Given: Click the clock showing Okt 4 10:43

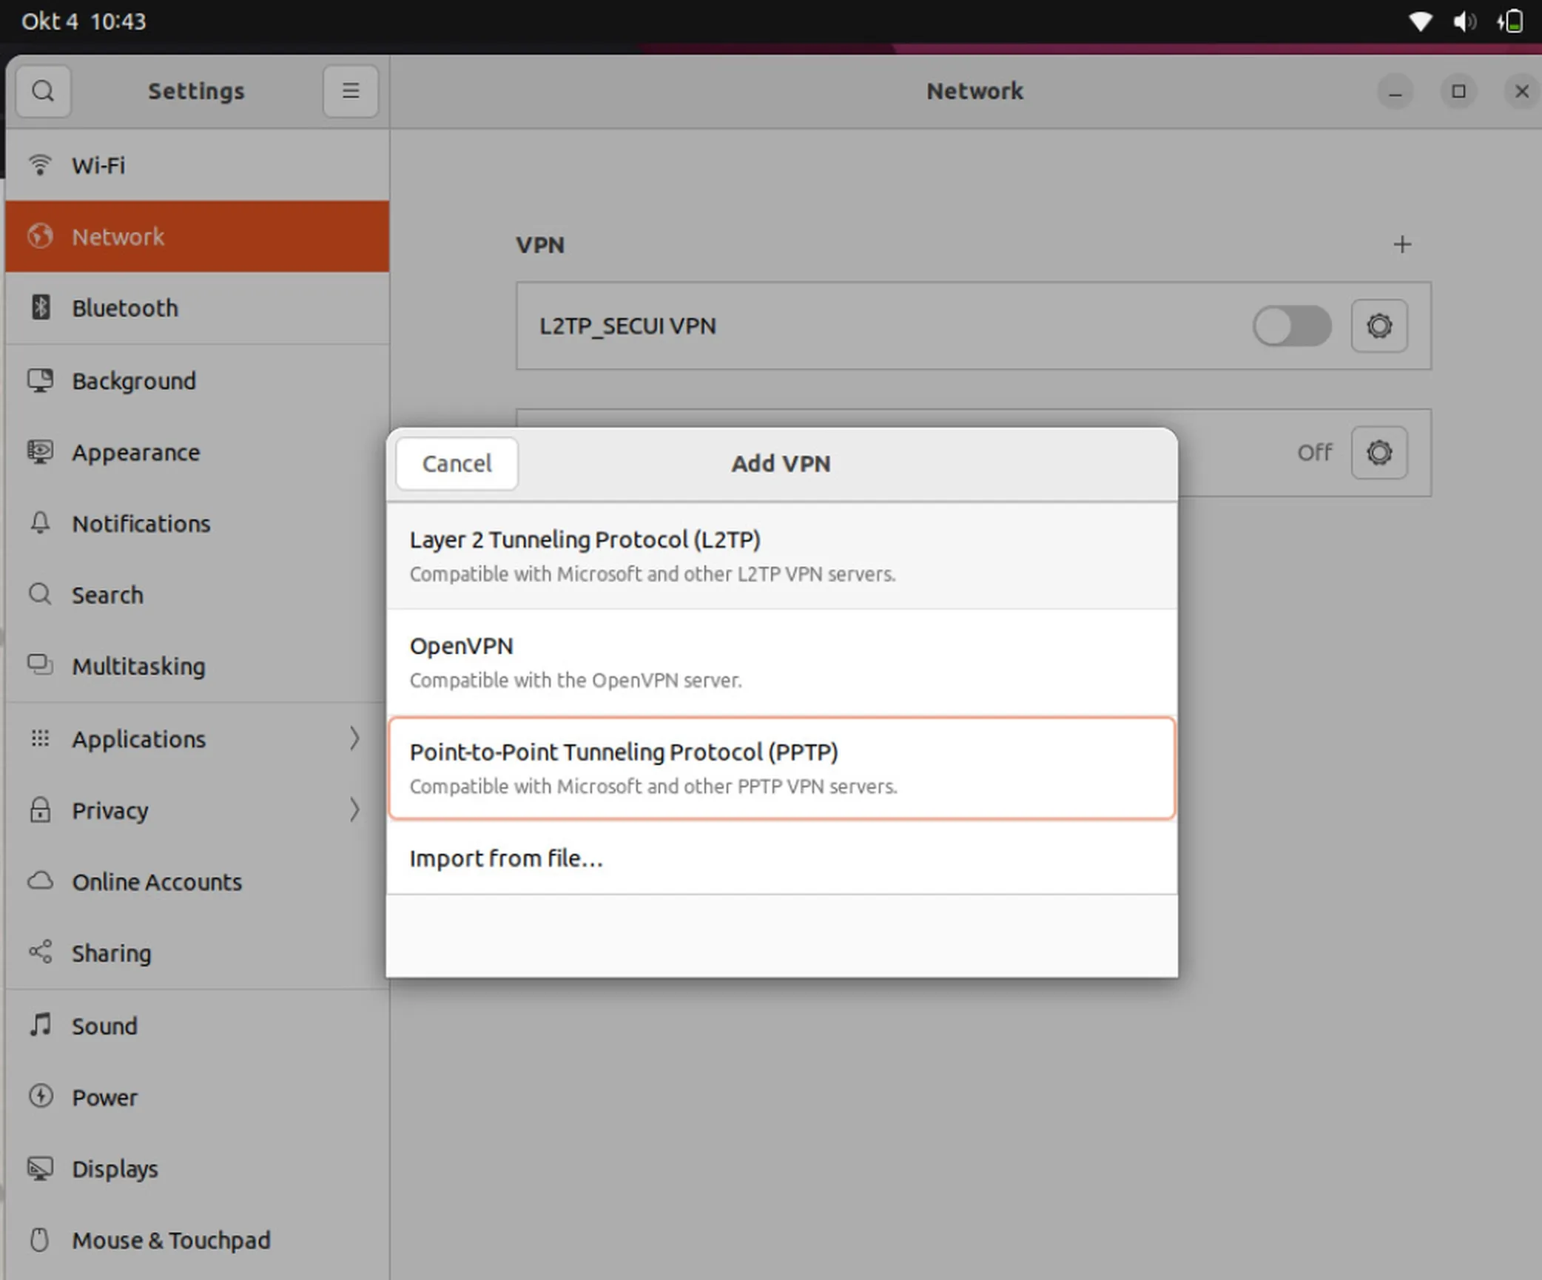Looking at the screenshot, I should [84, 21].
